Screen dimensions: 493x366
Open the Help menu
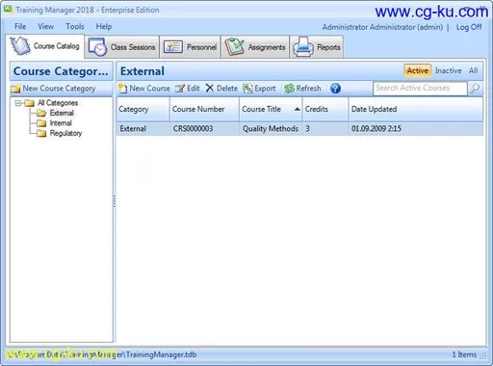(104, 27)
